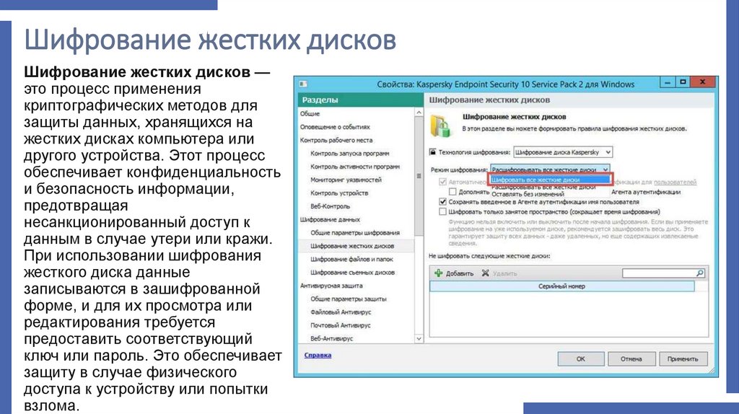Choose Оставлять без изменений option
Screen dimensions: 739x414
pos(528,194)
